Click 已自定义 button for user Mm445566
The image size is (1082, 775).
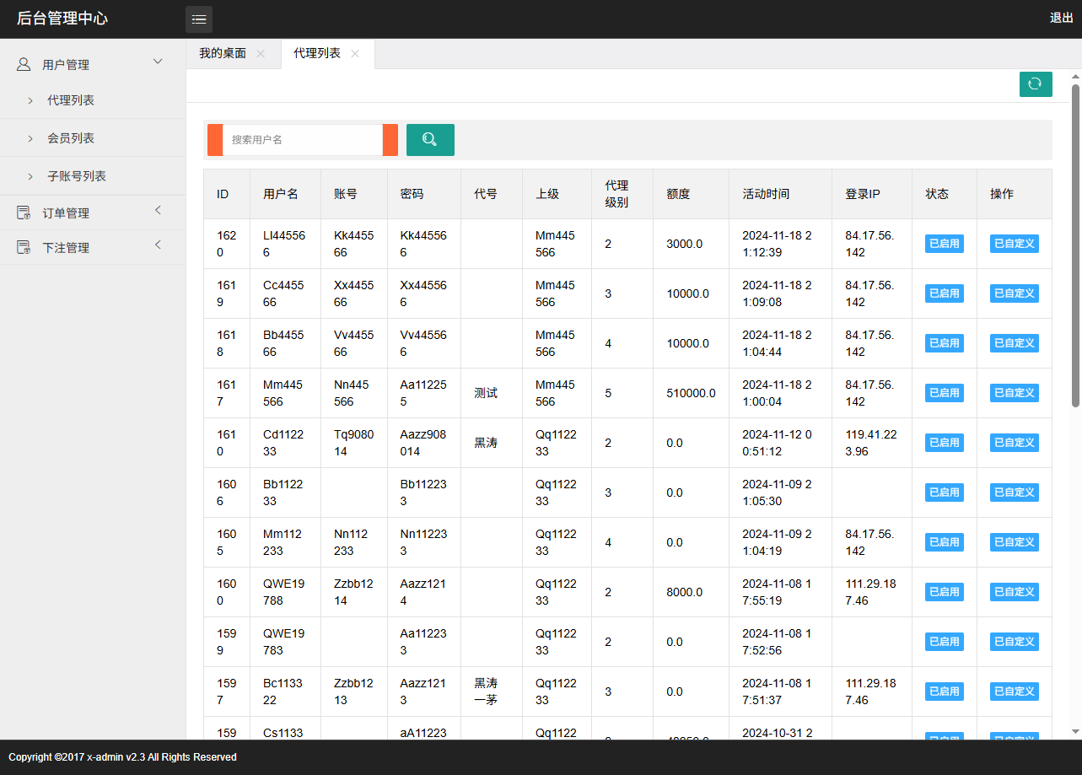pos(1014,392)
